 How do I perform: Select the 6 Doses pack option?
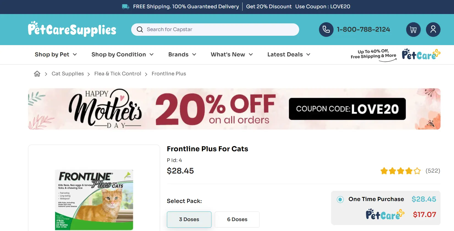[x=237, y=219]
